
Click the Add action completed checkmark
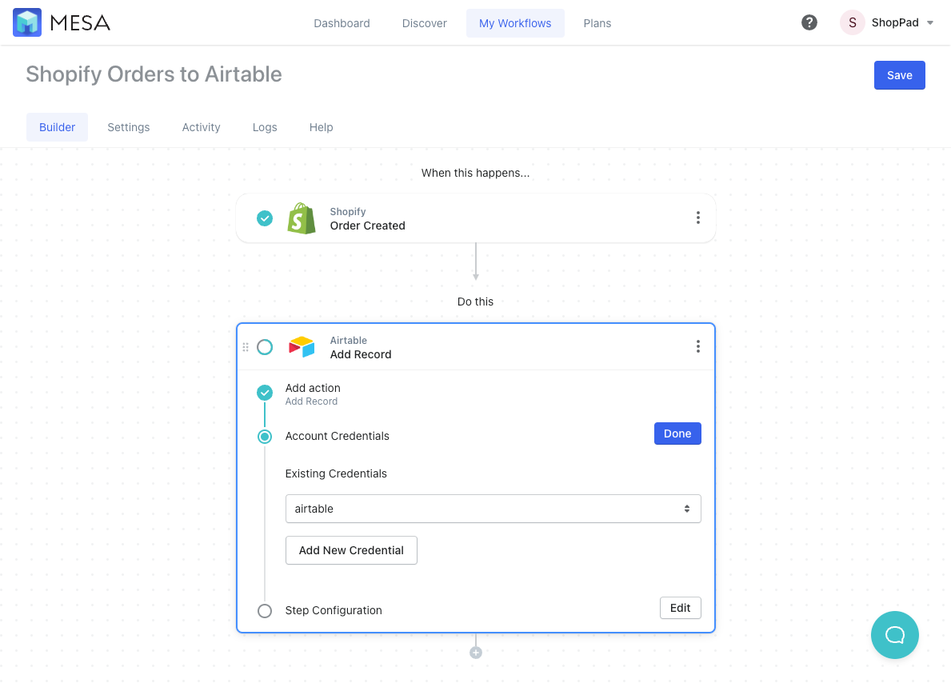coord(265,393)
